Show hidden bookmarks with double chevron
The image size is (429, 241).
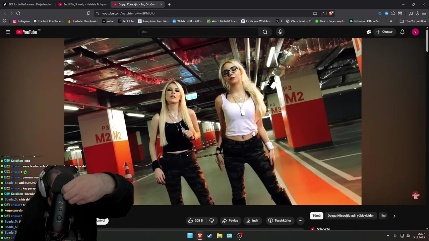pyautogui.click(x=391, y=21)
